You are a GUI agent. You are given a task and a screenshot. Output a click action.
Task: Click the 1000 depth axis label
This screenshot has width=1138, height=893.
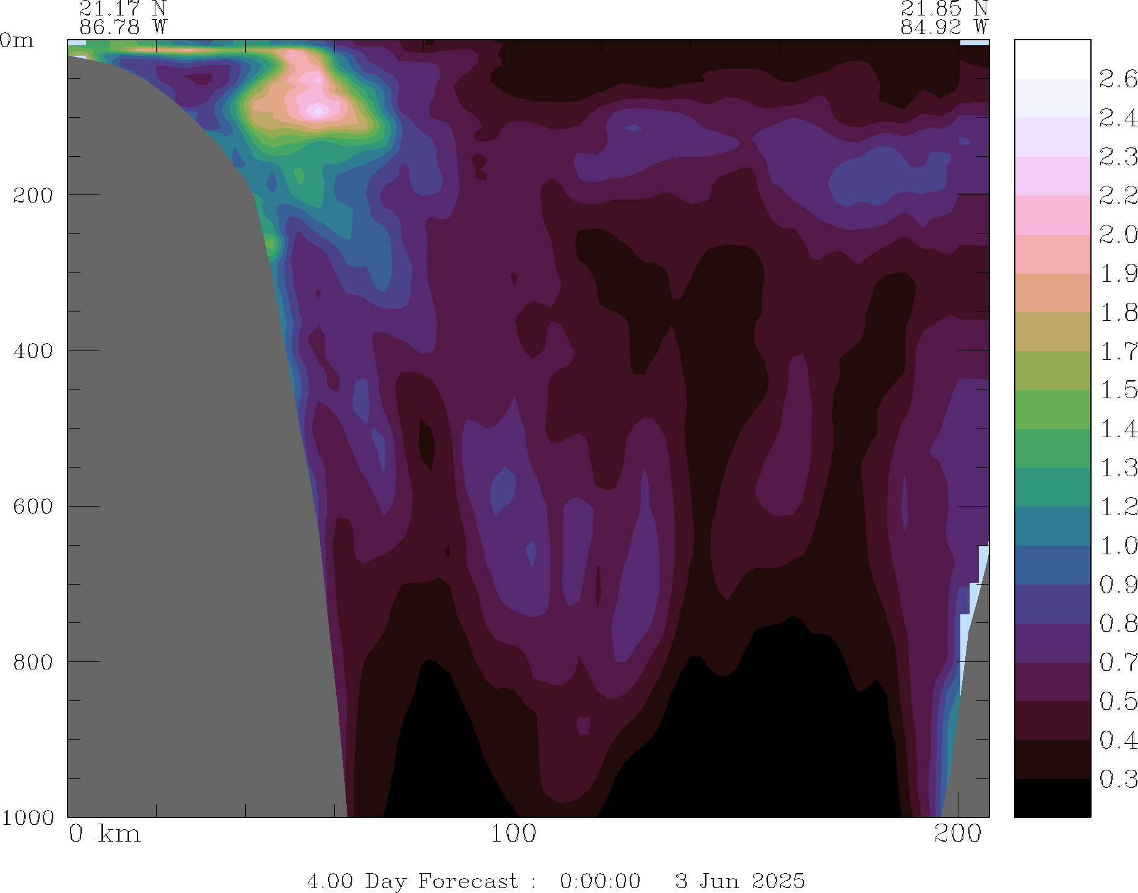[x=28, y=818]
